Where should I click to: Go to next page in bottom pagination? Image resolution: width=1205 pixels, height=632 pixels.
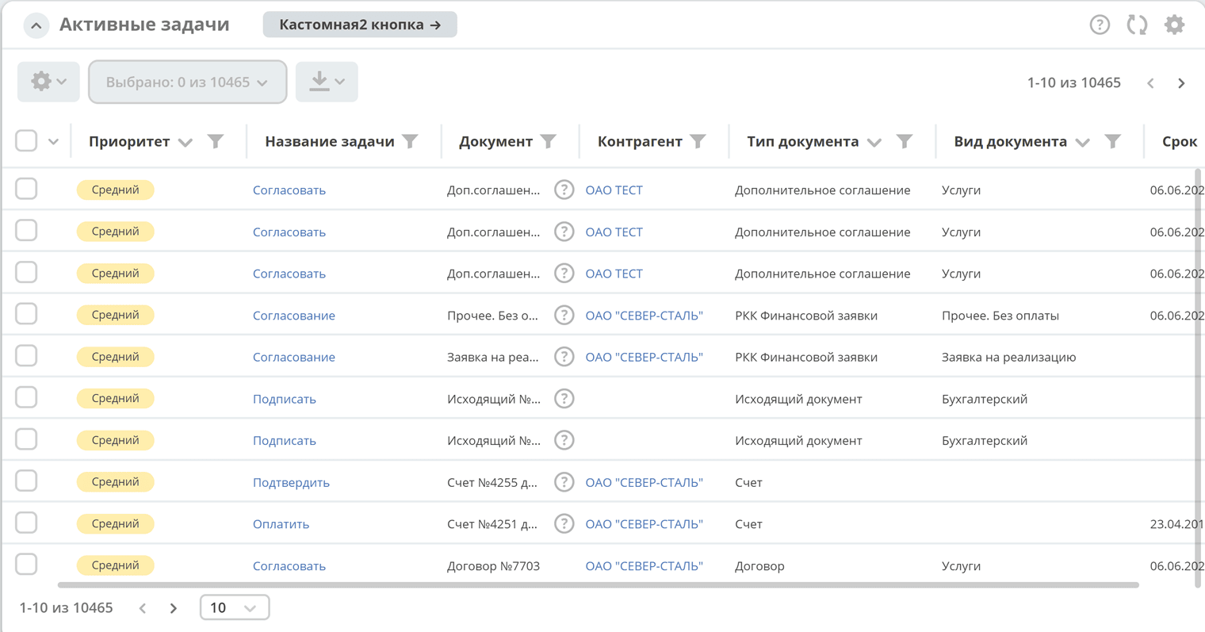click(x=174, y=608)
